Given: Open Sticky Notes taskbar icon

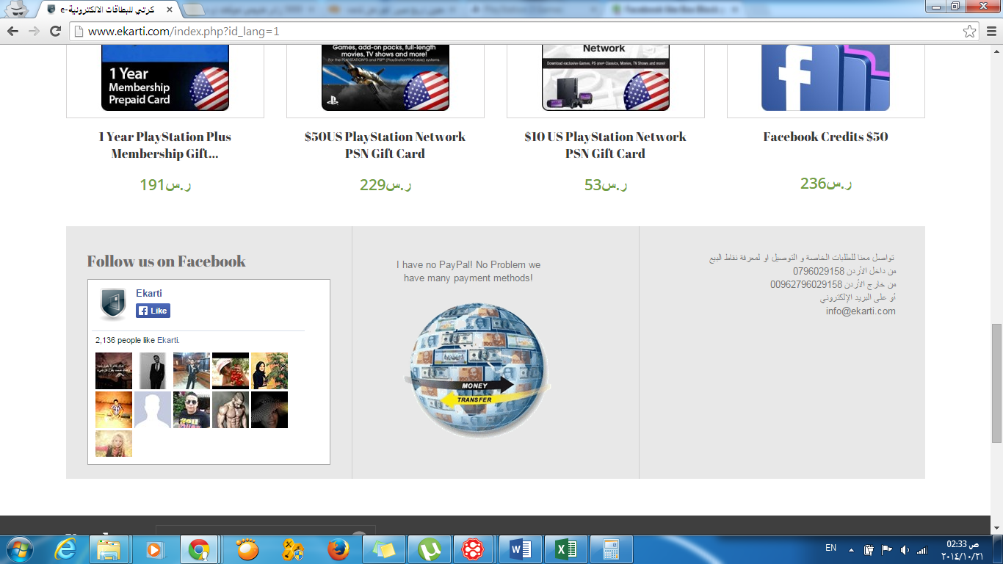Looking at the screenshot, I should [384, 549].
